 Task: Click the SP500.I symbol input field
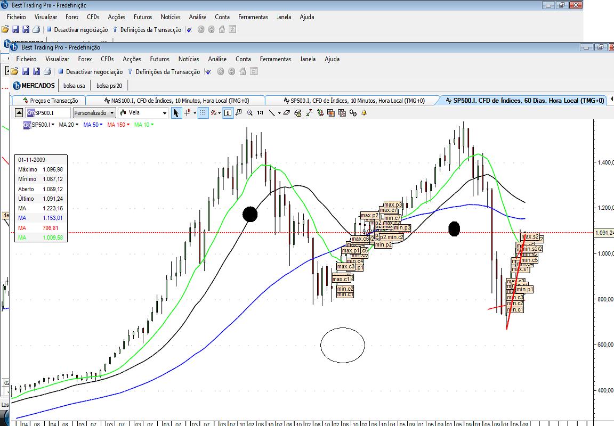pyautogui.click(x=48, y=113)
